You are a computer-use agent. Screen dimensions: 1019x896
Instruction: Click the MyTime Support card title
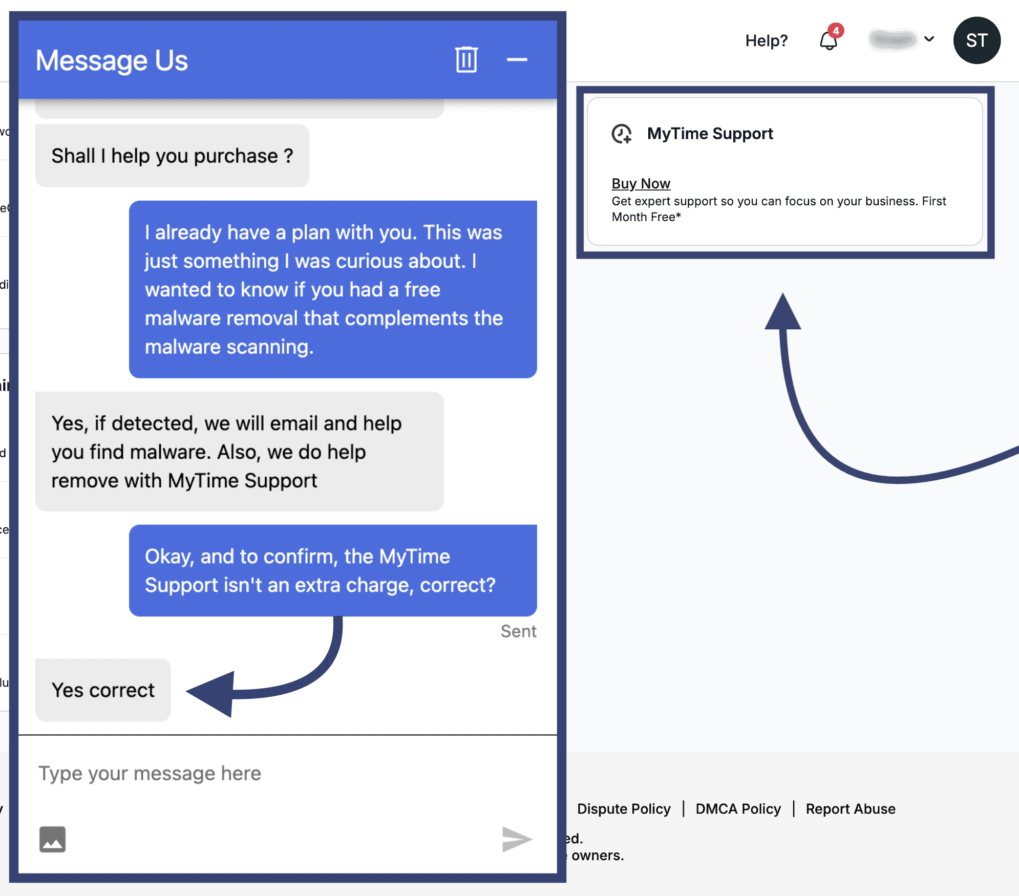point(710,134)
